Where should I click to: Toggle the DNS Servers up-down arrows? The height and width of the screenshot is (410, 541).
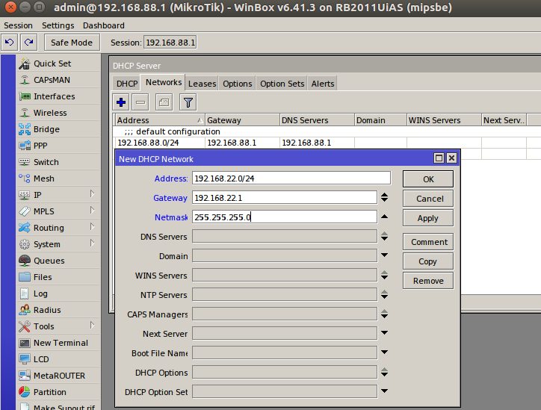point(384,237)
